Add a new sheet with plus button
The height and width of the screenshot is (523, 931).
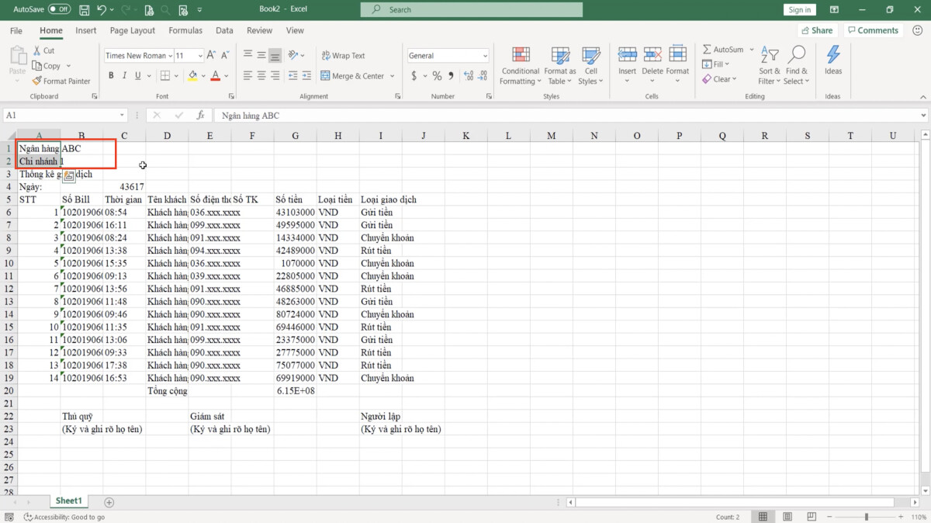click(109, 502)
